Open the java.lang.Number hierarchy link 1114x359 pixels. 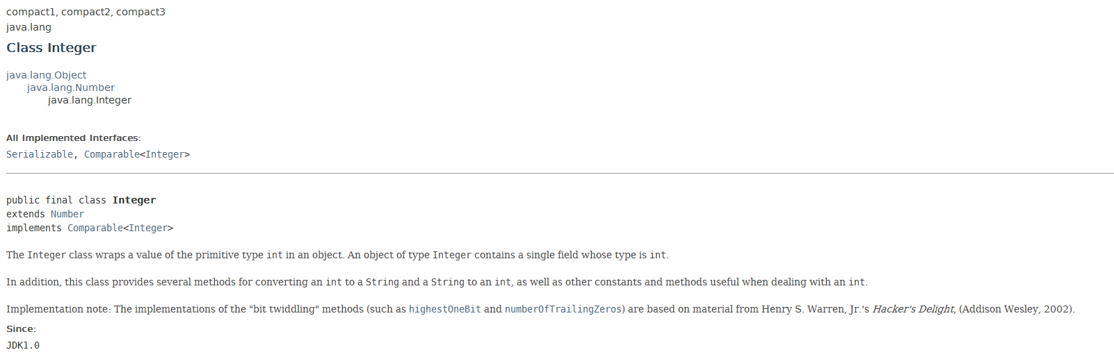pyautogui.click(x=71, y=87)
